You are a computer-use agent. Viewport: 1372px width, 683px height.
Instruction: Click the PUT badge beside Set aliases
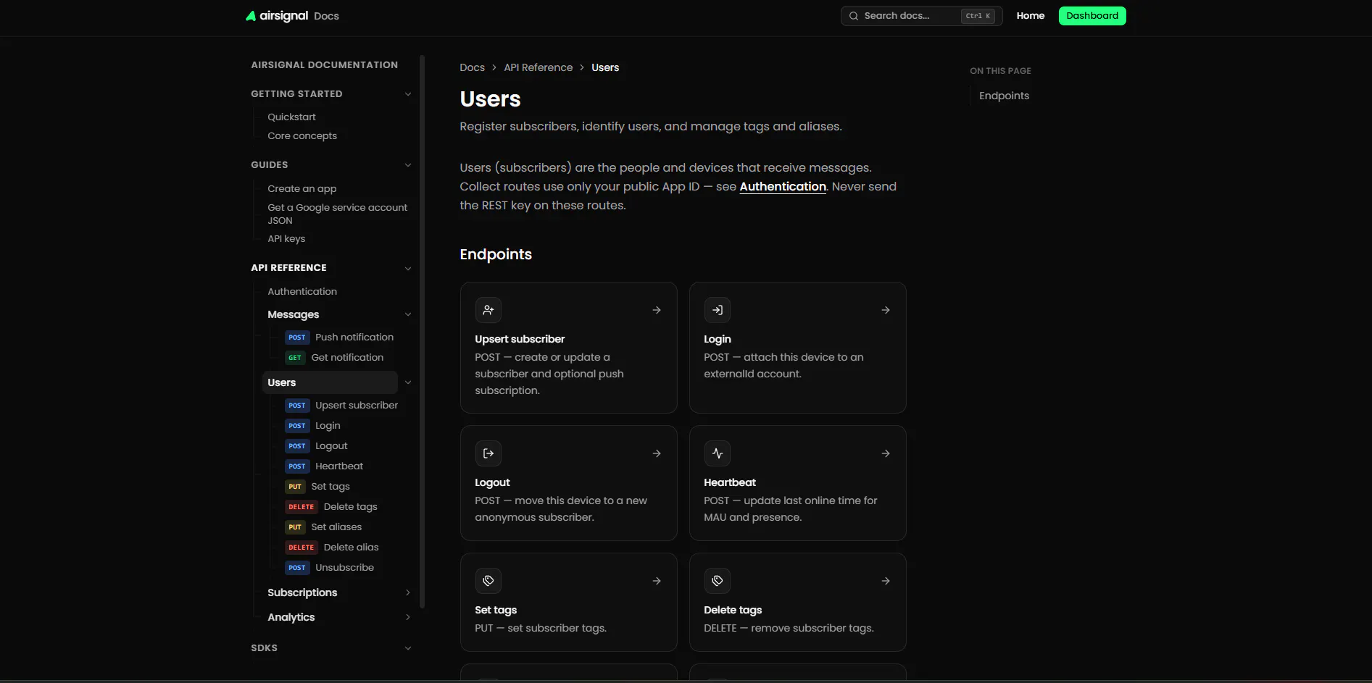click(x=295, y=527)
